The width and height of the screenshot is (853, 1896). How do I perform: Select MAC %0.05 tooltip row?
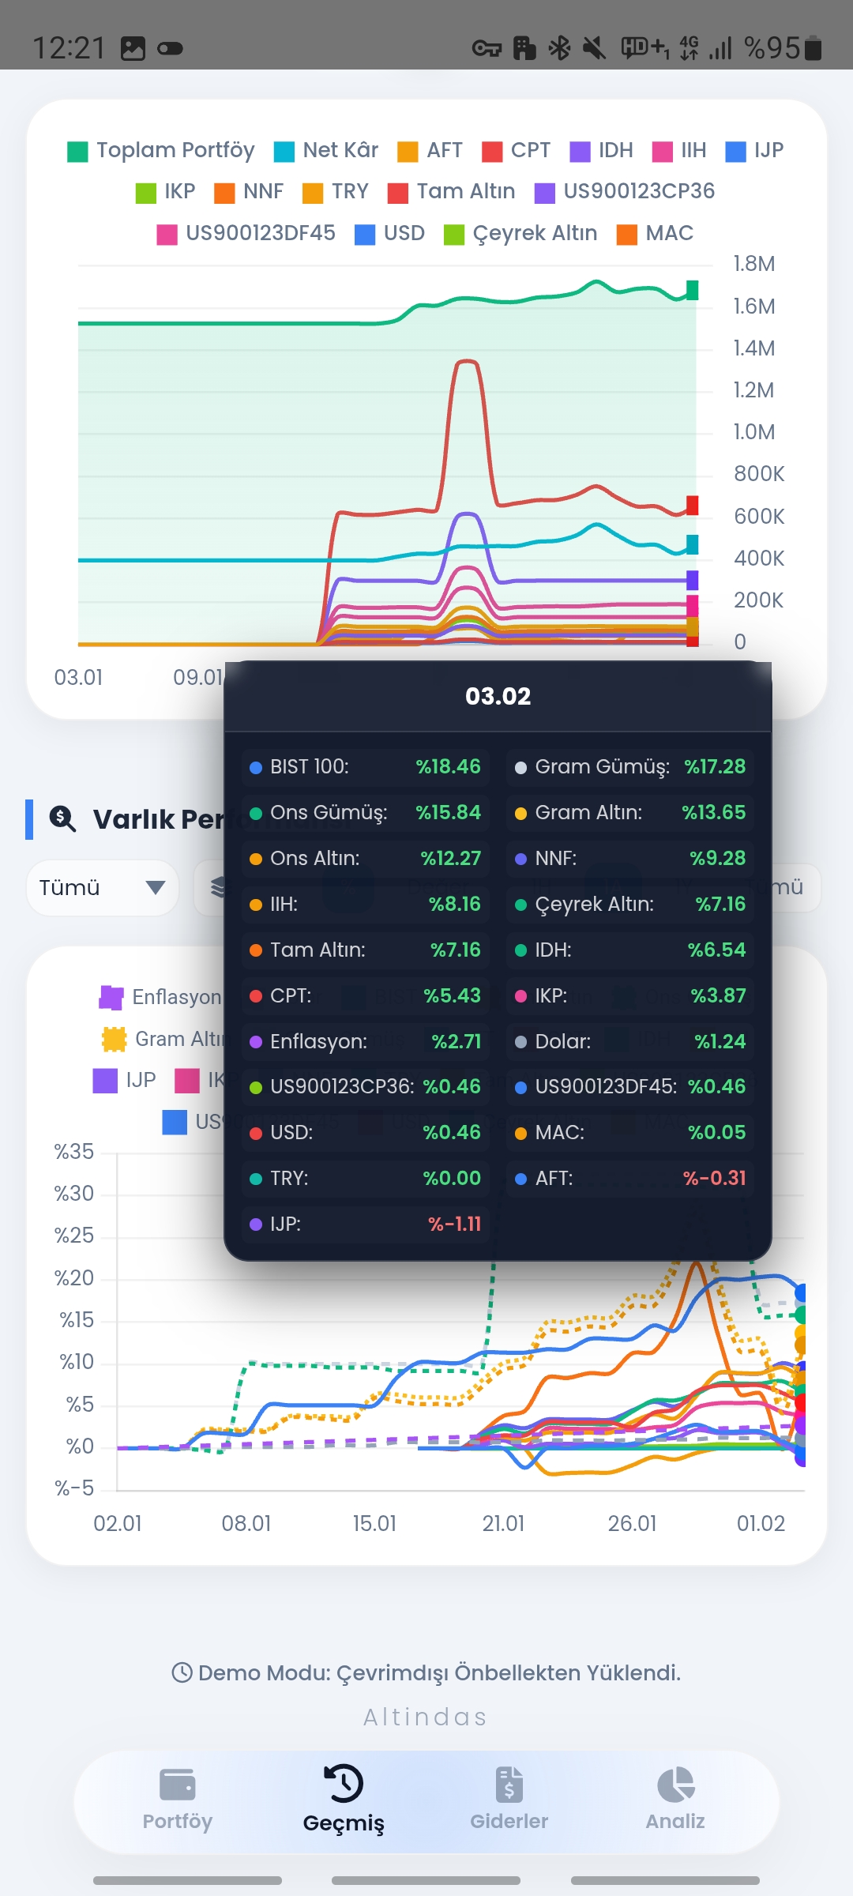coord(630,1132)
